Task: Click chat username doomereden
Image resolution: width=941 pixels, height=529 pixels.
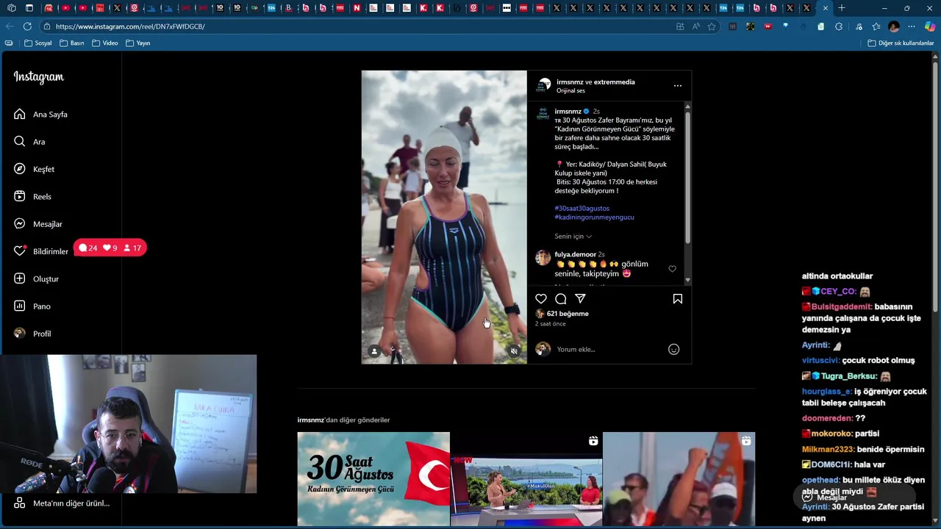Action: pyautogui.click(x=827, y=418)
